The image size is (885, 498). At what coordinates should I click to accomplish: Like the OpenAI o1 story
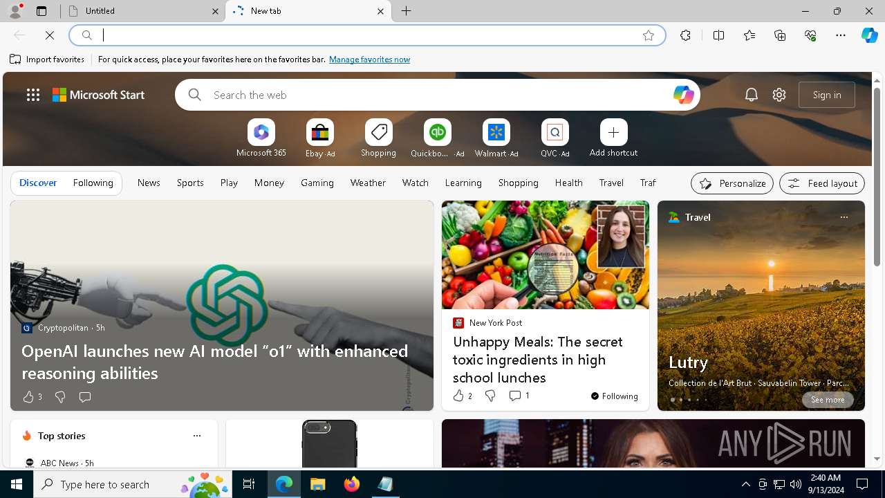tap(32, 397)
